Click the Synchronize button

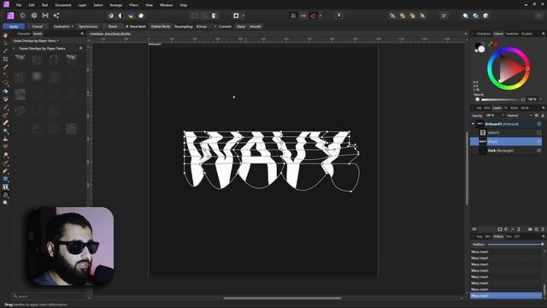tap(88, 27)
